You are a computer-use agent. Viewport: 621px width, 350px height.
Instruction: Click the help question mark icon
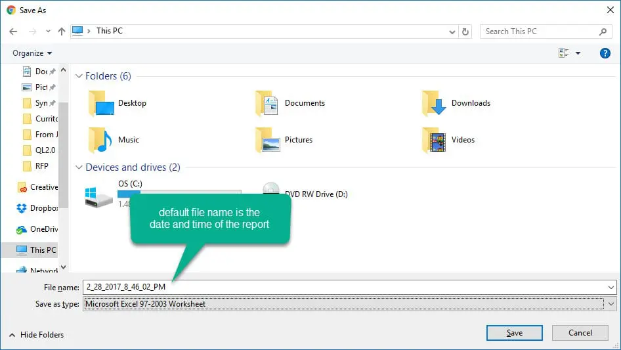pyautogui.click(x=605, y=53)
